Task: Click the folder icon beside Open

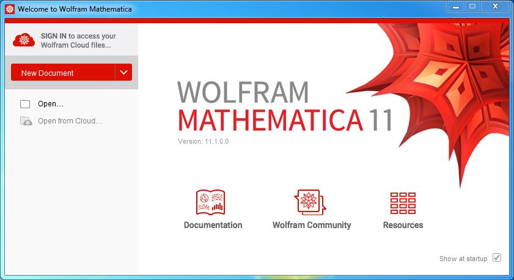Action: point(25,104)
